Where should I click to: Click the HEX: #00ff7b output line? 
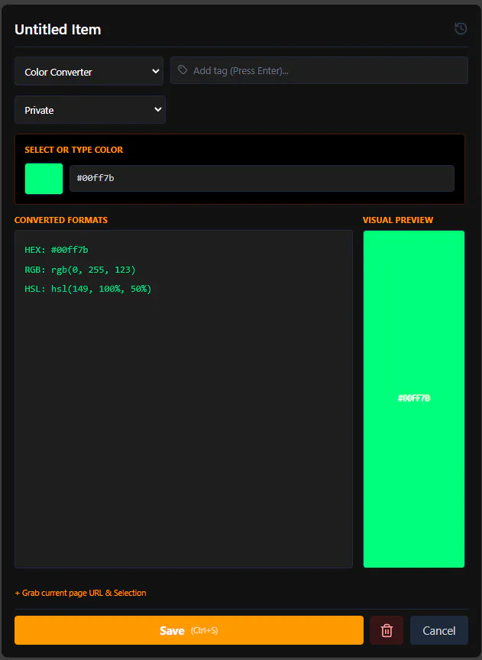point(57,250)
